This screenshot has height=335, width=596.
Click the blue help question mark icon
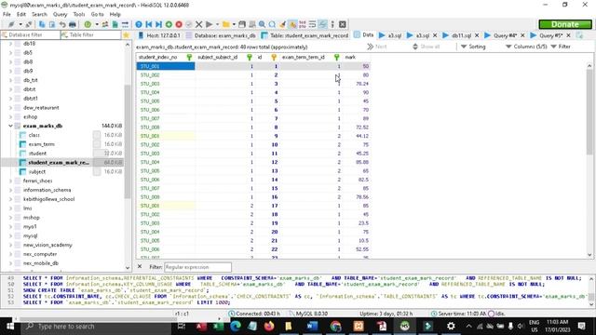pyautogui.click(x=139, y=24)
